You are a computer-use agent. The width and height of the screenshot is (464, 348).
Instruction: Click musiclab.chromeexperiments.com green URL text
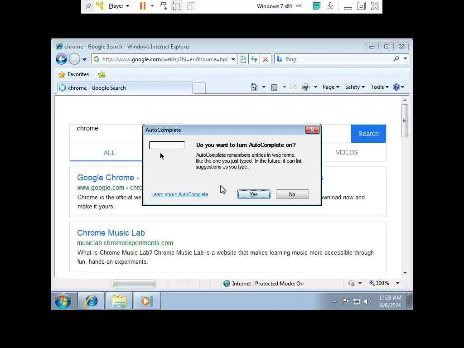pyautogui.click(x=125, y=243)
